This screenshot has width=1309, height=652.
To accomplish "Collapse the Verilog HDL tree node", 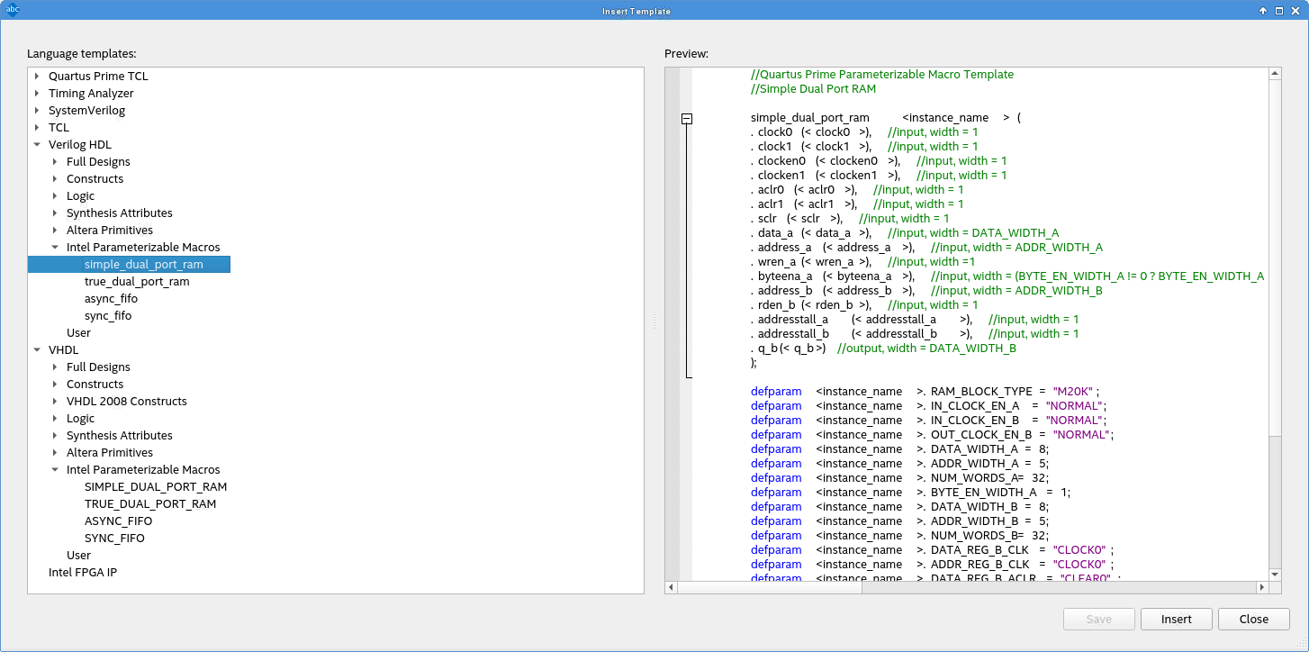I will [x=37, y=145].
